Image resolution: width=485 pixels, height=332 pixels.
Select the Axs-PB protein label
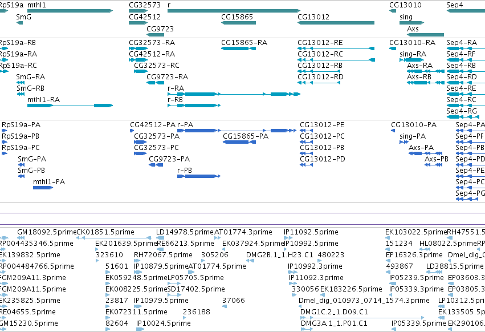tap(437, 159)
